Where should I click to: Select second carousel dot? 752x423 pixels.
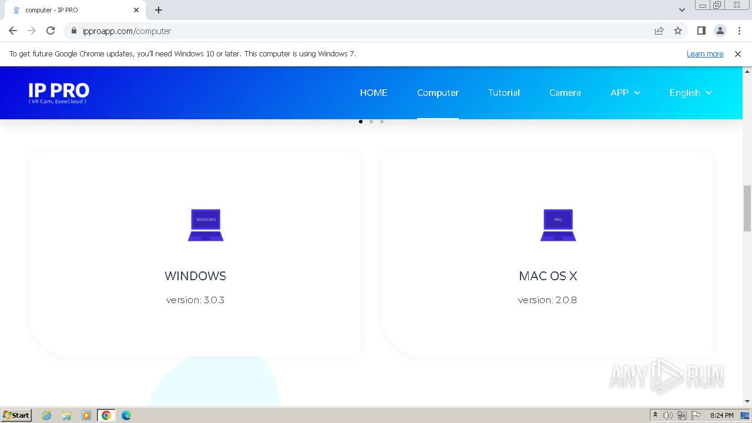[371, 122]
